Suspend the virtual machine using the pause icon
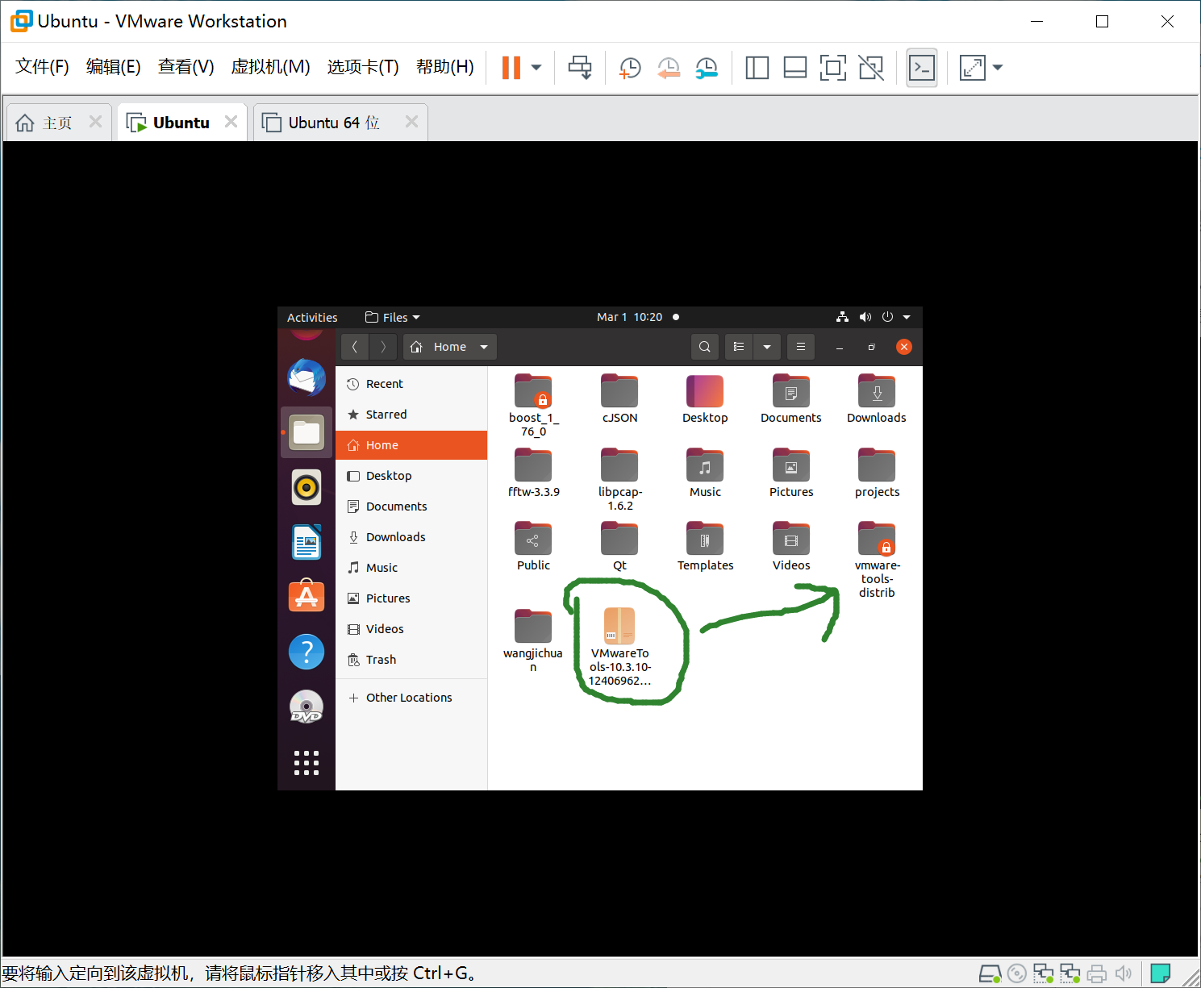The image size is (1201, 988). click(512, 68)
